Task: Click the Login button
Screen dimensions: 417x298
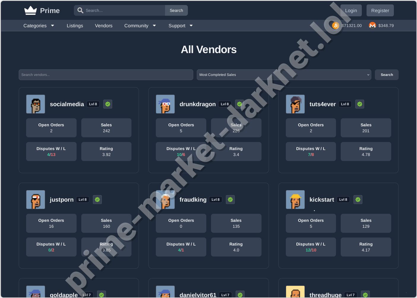Action: click(x=351, y=10)
